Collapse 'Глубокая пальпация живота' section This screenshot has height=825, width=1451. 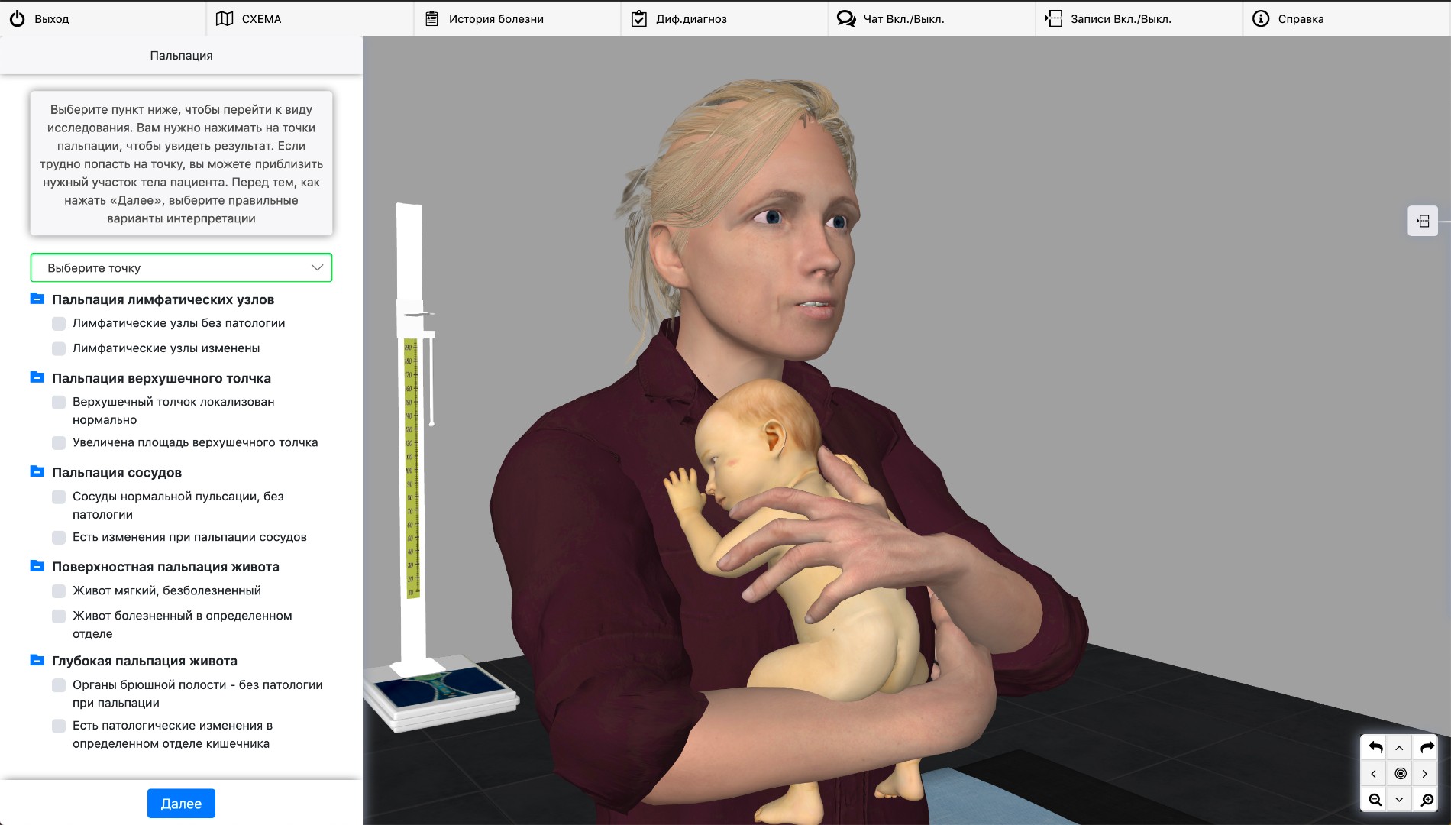(37, 661)
